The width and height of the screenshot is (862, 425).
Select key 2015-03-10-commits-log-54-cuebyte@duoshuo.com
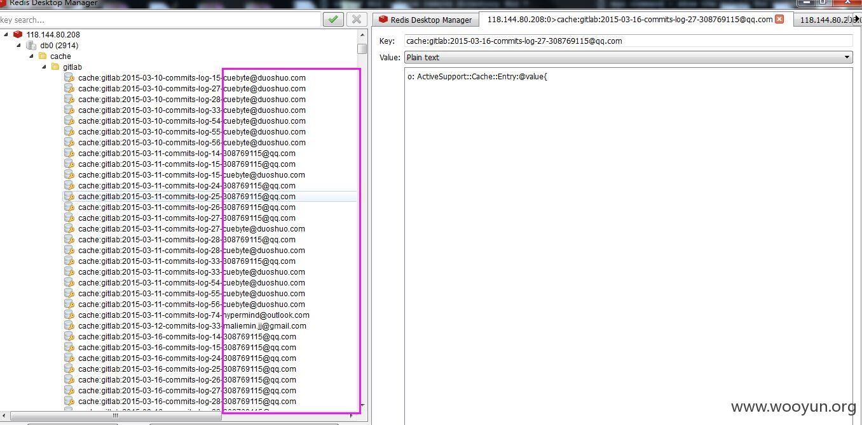pos(192,121)
